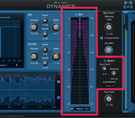Click the gain reduction history meter
Viewport: 135px width, 118px height.
[80, 61]
